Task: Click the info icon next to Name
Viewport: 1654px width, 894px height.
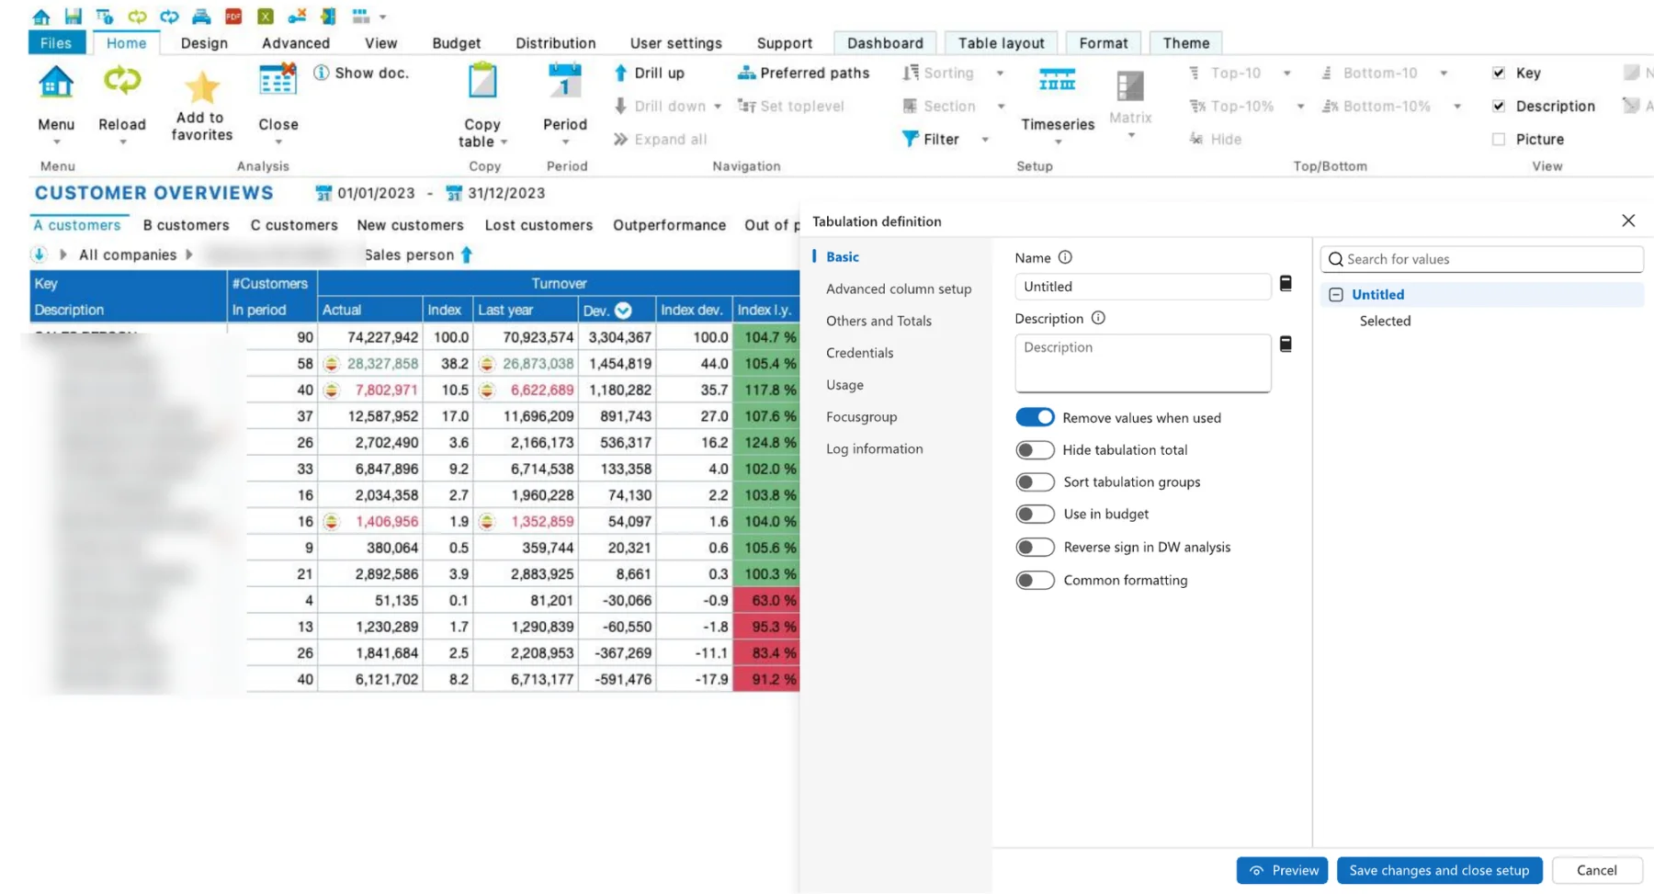Action: coord(1065,257)
